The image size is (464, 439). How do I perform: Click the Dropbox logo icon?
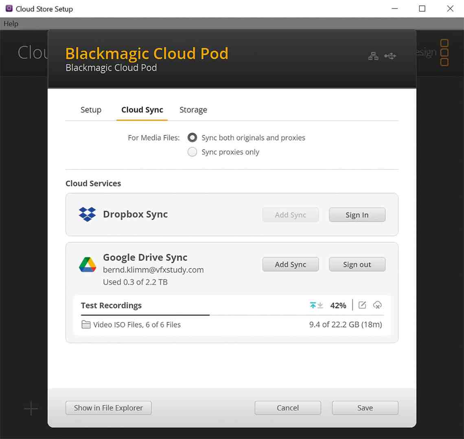click(87, 214)
